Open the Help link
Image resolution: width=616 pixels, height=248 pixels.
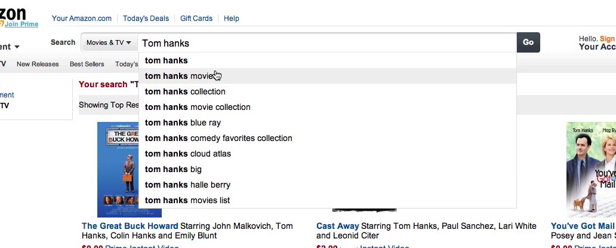232,19
